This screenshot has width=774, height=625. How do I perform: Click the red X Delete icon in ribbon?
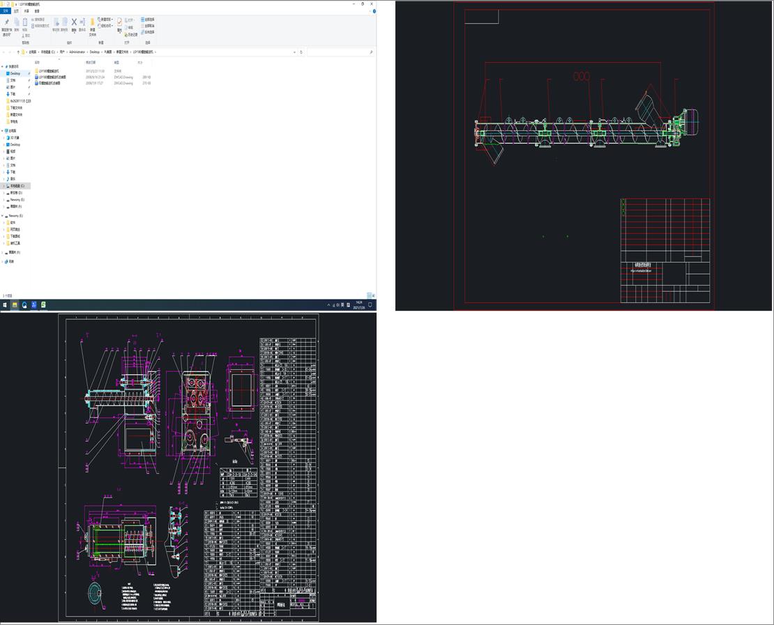(74, 22)
